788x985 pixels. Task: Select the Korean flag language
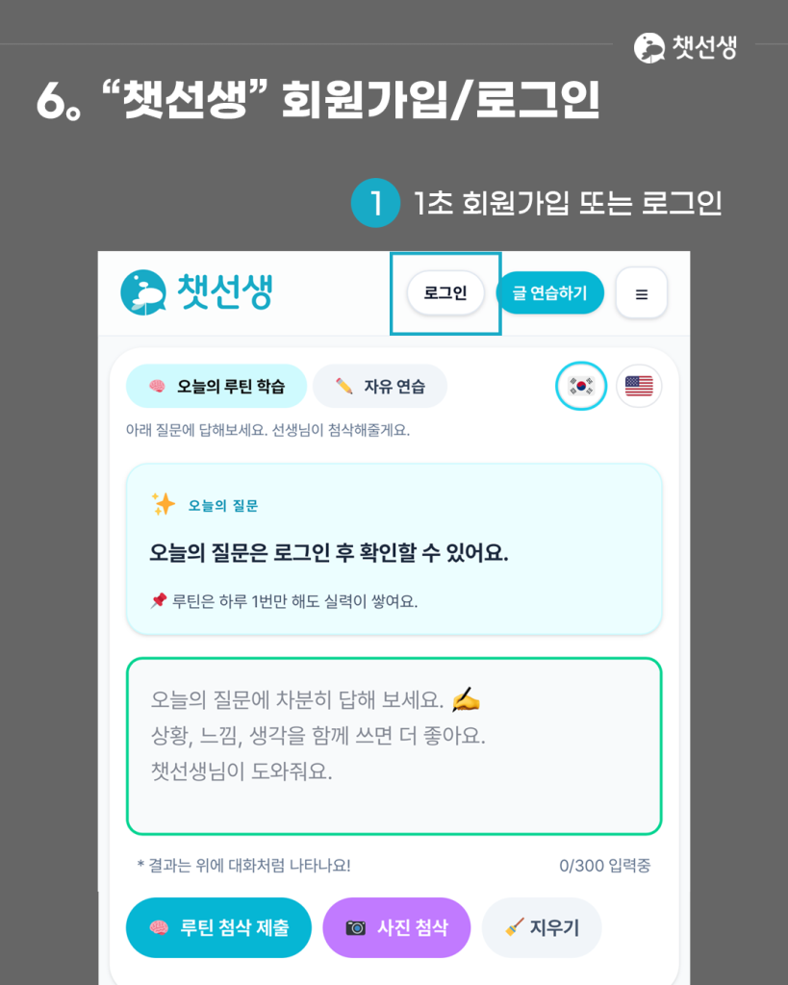(581, 386)
